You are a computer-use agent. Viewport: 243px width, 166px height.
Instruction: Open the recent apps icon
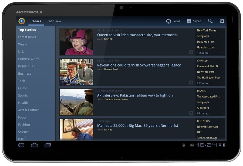point(48,145)
